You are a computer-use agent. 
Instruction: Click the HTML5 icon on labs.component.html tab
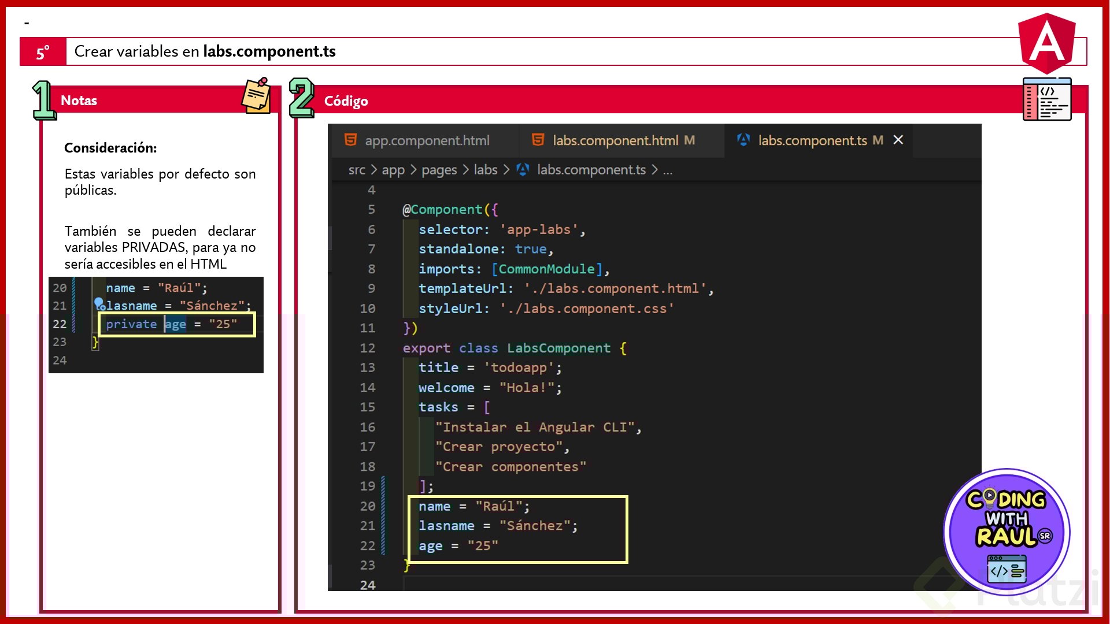[x=538, y=140]
